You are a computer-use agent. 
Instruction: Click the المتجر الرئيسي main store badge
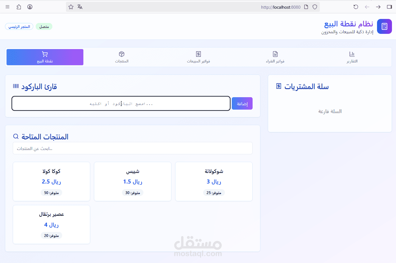pyautogui.click(x=19, y=26)
